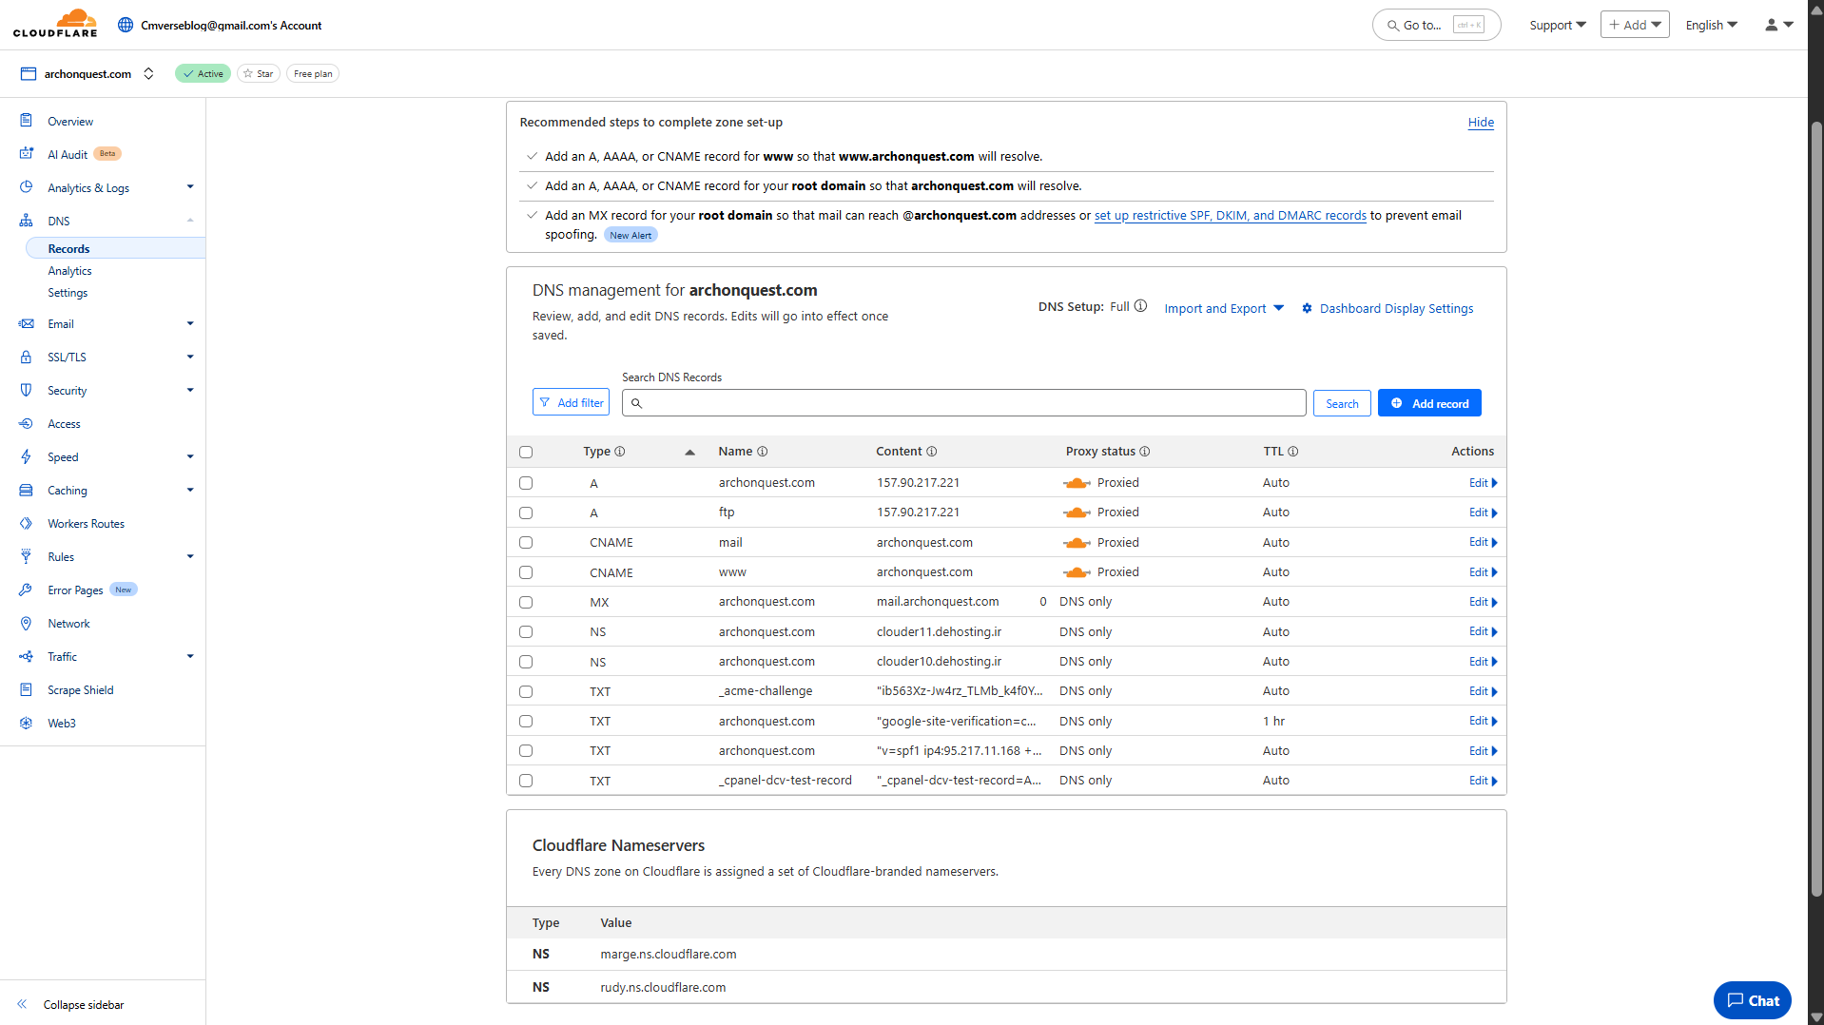Click the Proxy status info icon
This screenshot has height=1025, width=1824.
pos(1145,452)
